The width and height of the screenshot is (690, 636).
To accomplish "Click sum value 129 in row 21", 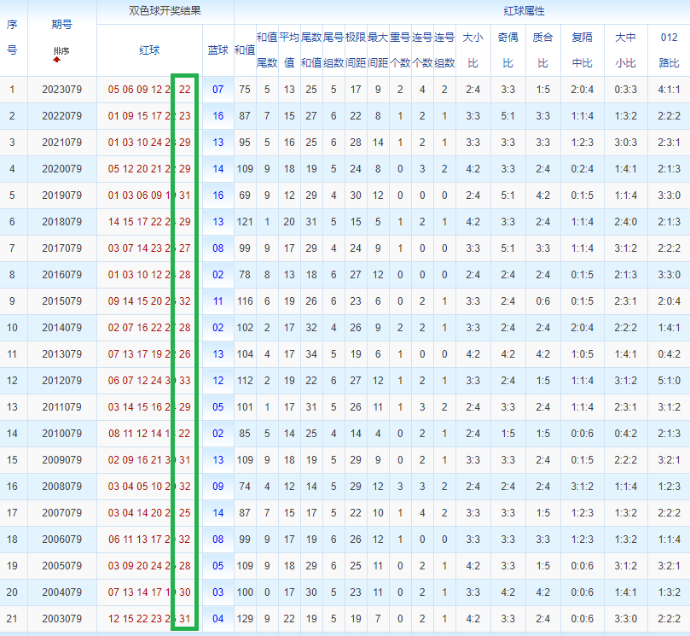I will coord(245,619).
